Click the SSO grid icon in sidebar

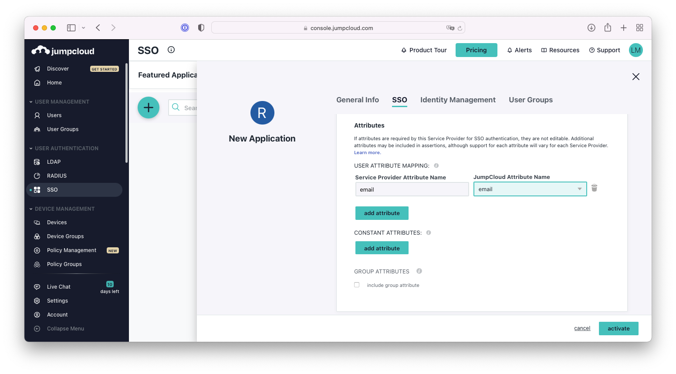point(37,190)
